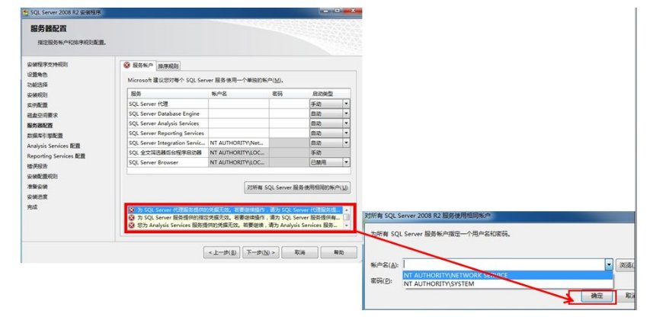Click 安装程序支持规则 step in sidebar
Screen dimensions: 650x317
coord(47,65)
